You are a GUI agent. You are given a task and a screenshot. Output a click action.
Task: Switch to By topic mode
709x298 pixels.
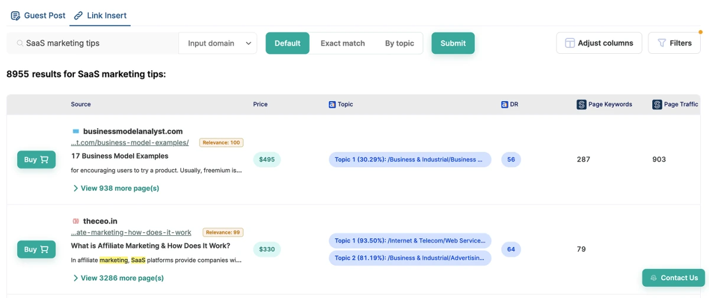pos(399,43)
